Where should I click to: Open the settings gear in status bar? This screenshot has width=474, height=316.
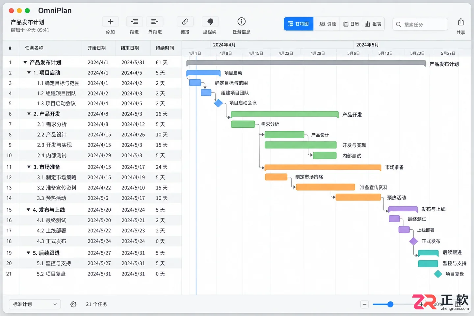click(x=73, y=304)
